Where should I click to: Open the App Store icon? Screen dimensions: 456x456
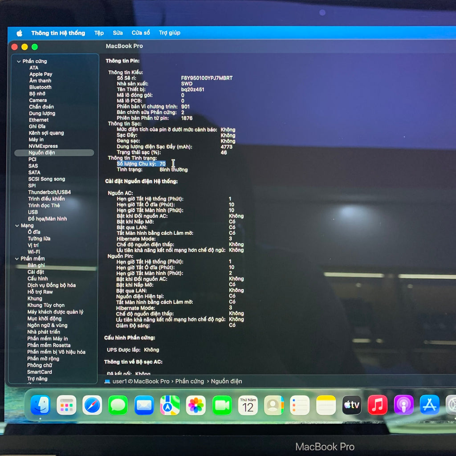pyautogui.click(x=429, y=405)
